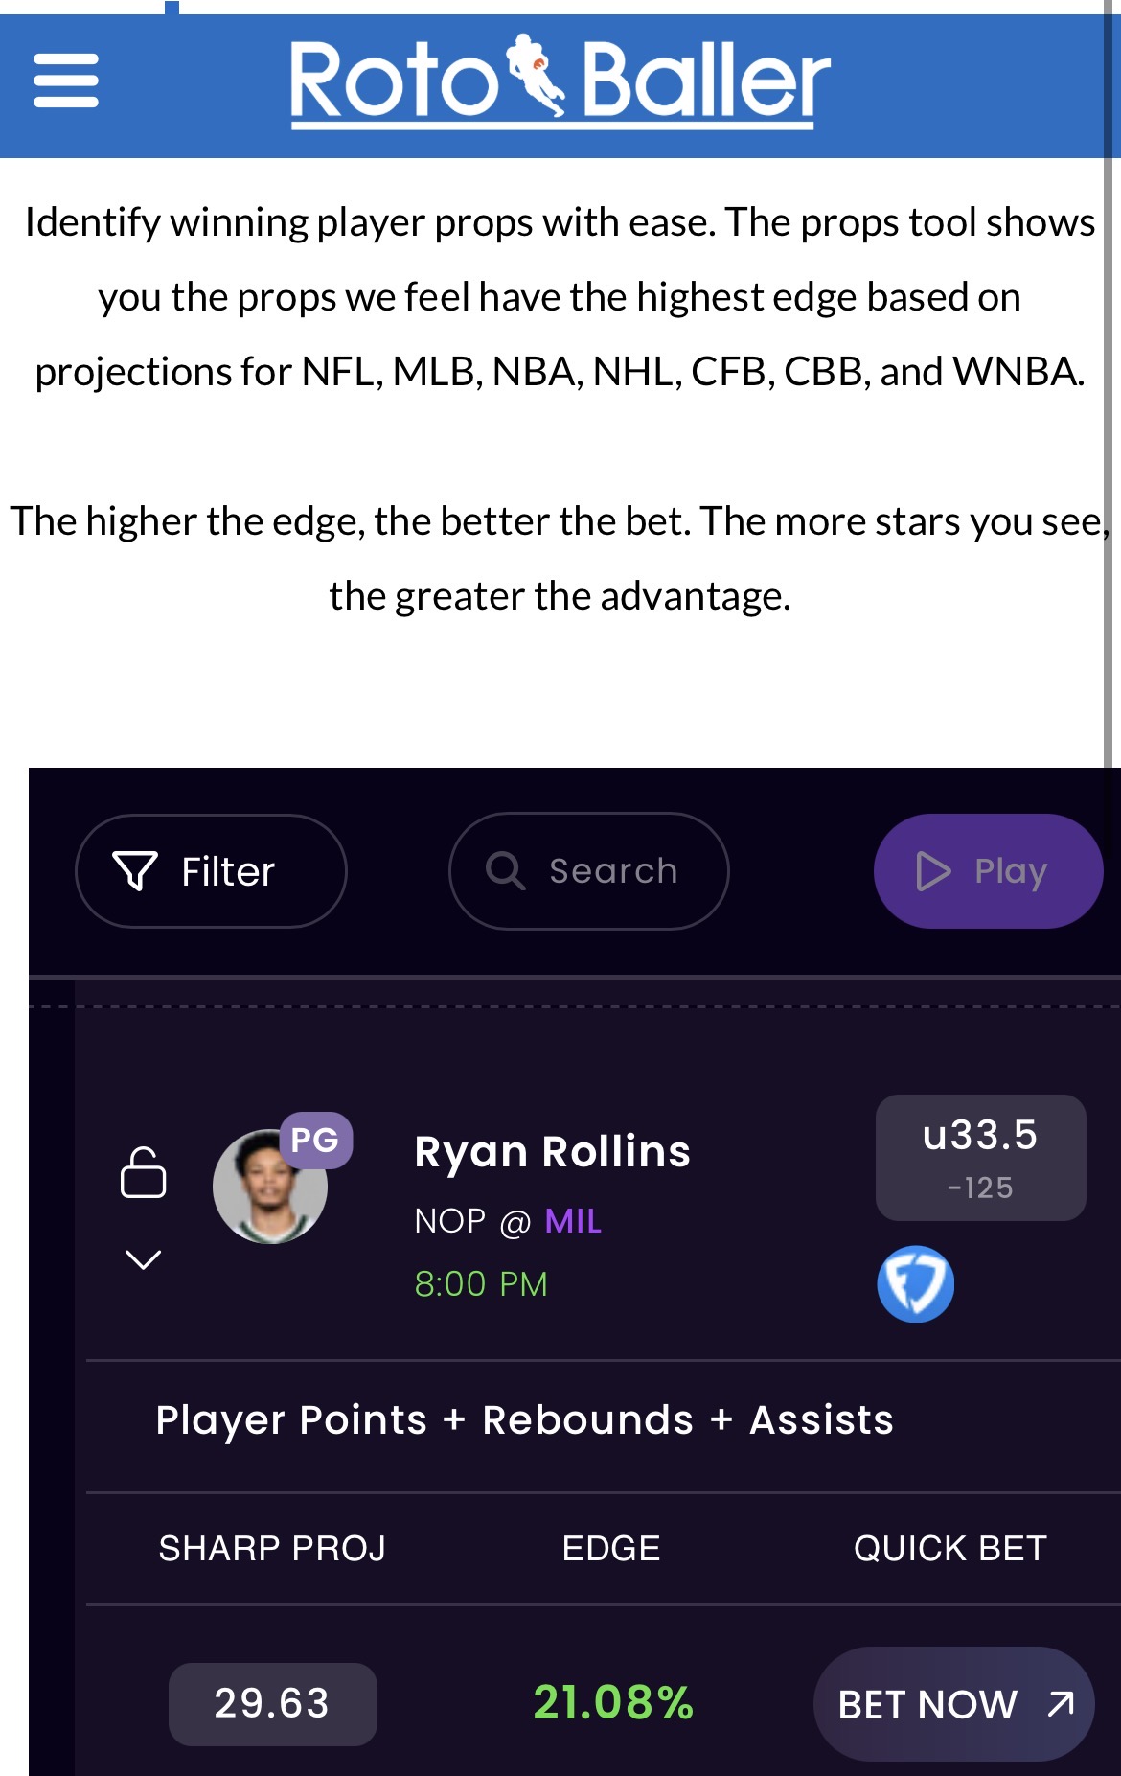This screenshot has width=1121, height=1776.
Task: Select the u33.5 -125 odds box
Action: (980, 1157)
